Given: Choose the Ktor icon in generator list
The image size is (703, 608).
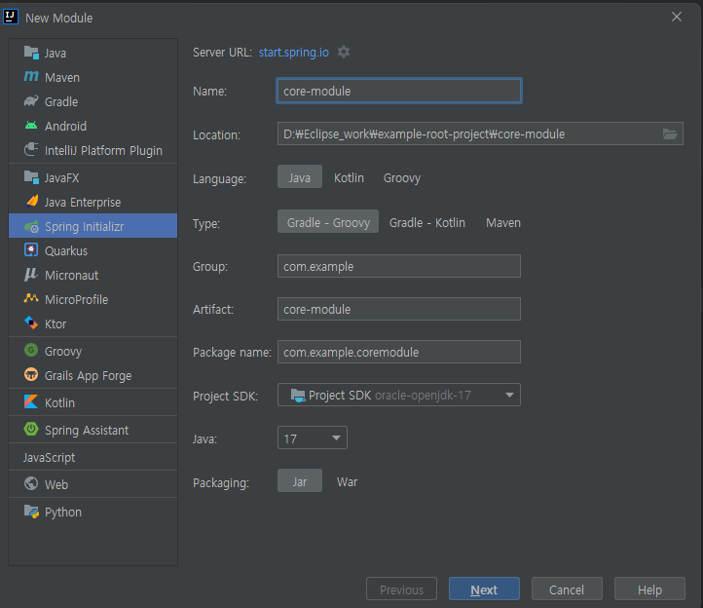Looking at the screenshot, I should tap(31, 323).
